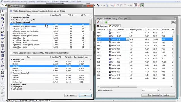Click the eyedropper icon in the top toolbar

[98, 5]
